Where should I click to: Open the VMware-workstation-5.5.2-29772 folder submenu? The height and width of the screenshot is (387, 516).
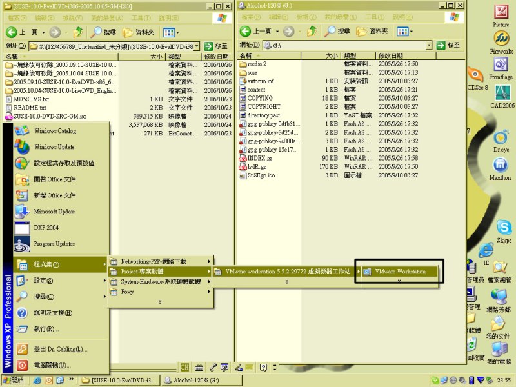click(x=286, y=272)
